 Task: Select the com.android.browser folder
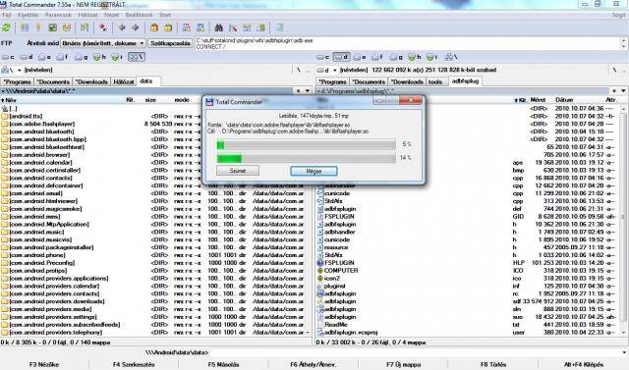pos(35,155)
